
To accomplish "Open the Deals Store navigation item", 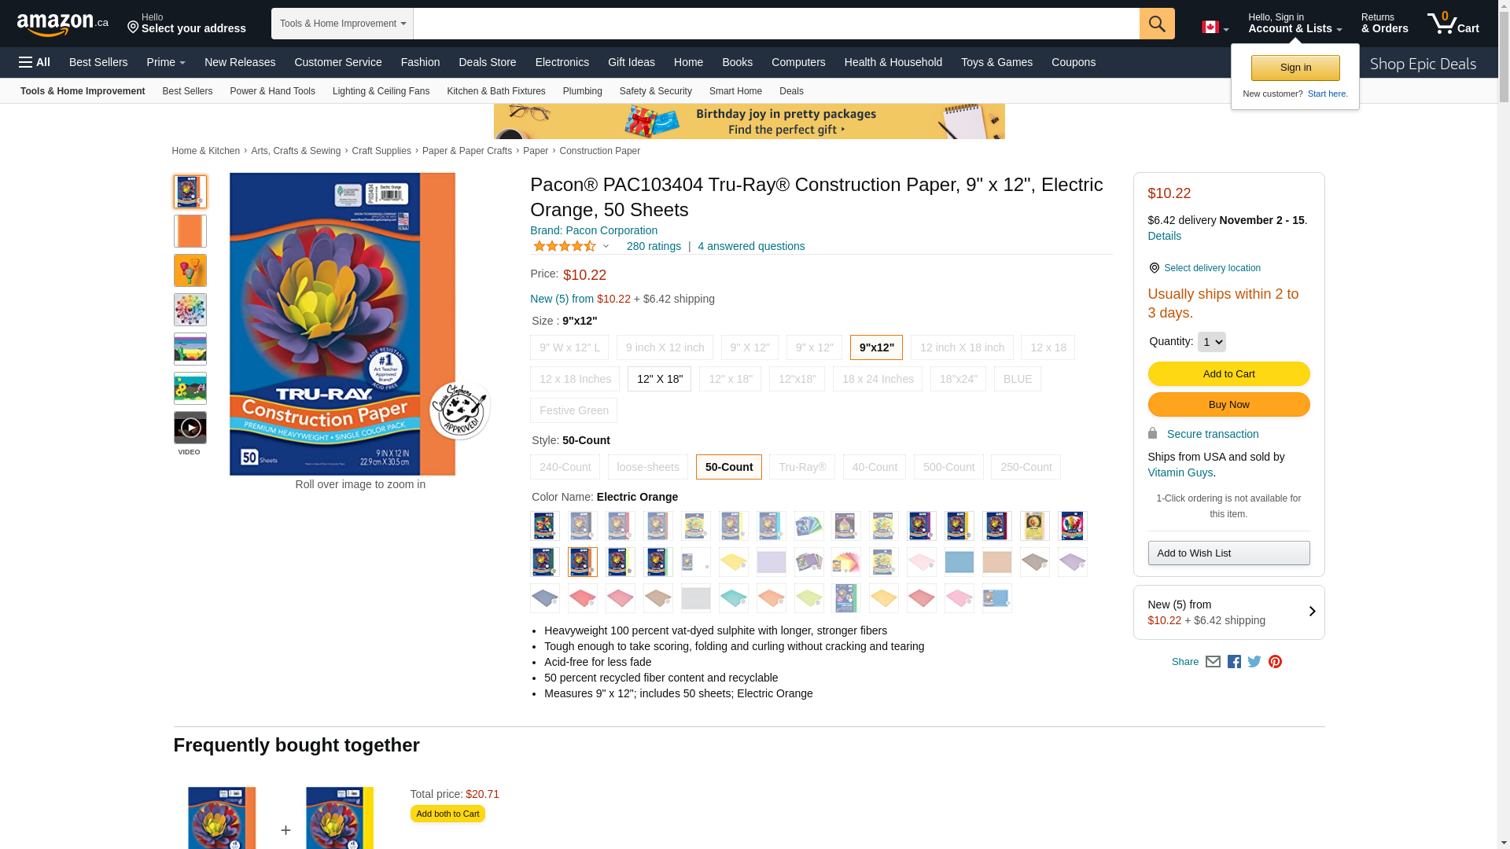I will pos(488,62).
